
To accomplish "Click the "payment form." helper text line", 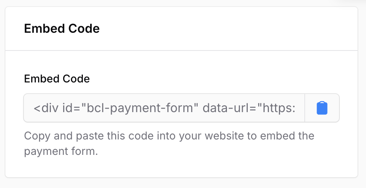I will pyautogui.click(x=61, y=151).
